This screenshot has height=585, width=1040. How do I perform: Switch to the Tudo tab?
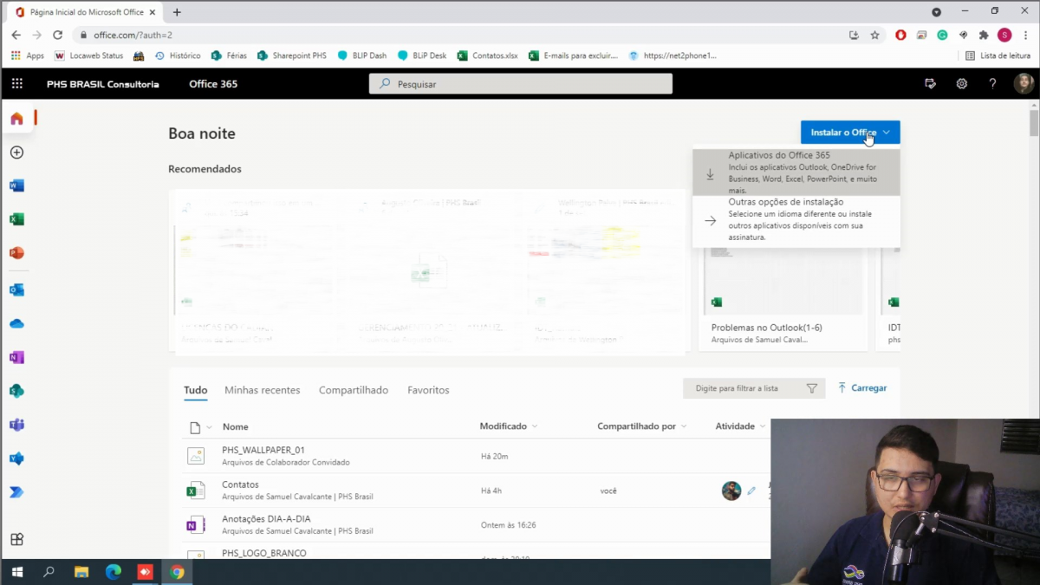pyautogui.click(x=196, y=390)
